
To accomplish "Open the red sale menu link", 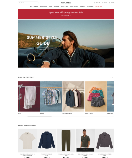I will point(99,7).
